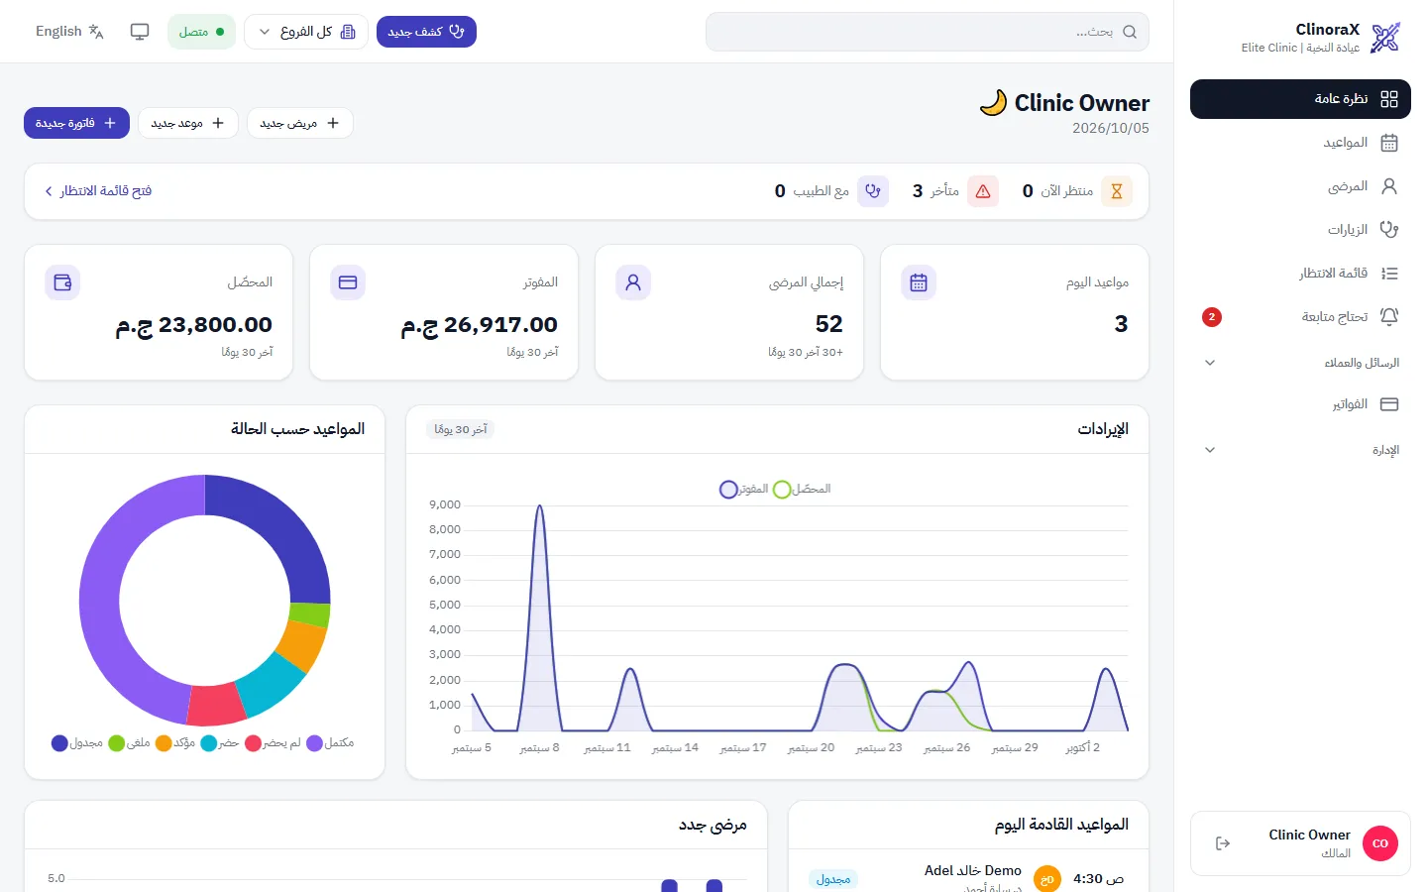1427x892 pixels.
Task: Expand the الإدارة sidebar section
Action: pos(1300,450)
